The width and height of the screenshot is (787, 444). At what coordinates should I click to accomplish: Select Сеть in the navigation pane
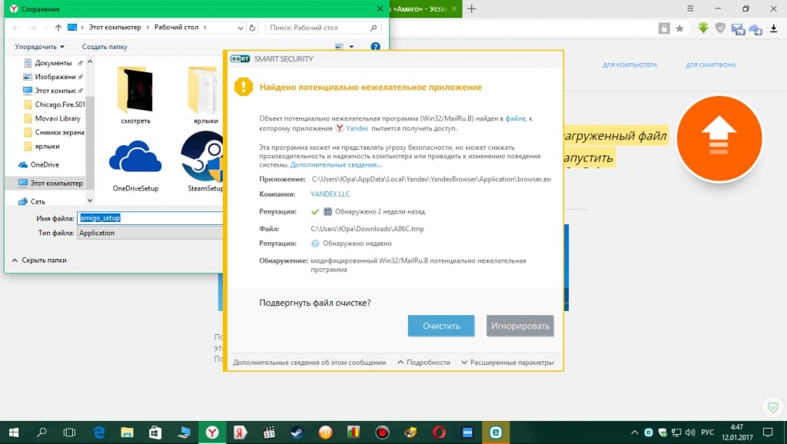(x=32, y=201)
